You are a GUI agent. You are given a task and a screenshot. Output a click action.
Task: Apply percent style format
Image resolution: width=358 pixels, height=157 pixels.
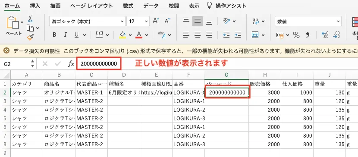[x=296, y=35]
